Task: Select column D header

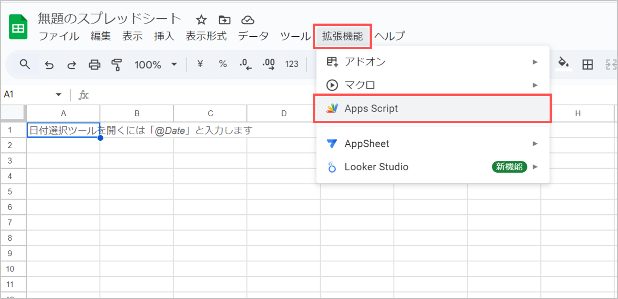Action: pos(283,113)
